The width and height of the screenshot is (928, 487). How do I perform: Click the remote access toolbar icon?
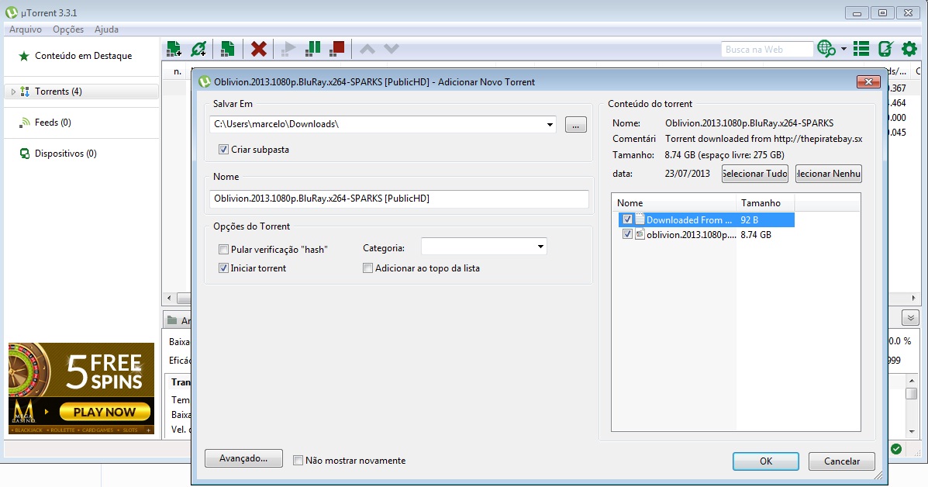tap(885, 49)
